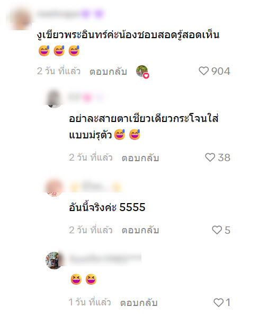Like the reply with 38 likes

[x=210, y=157]
